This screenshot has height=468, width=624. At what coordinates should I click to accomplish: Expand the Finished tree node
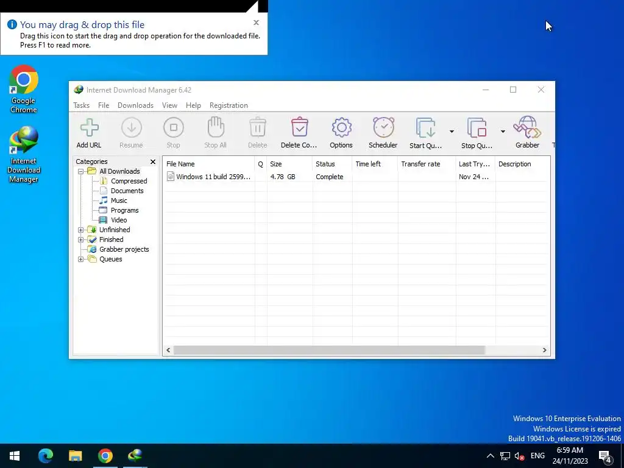pyautogui.click(x=81, y=239)
